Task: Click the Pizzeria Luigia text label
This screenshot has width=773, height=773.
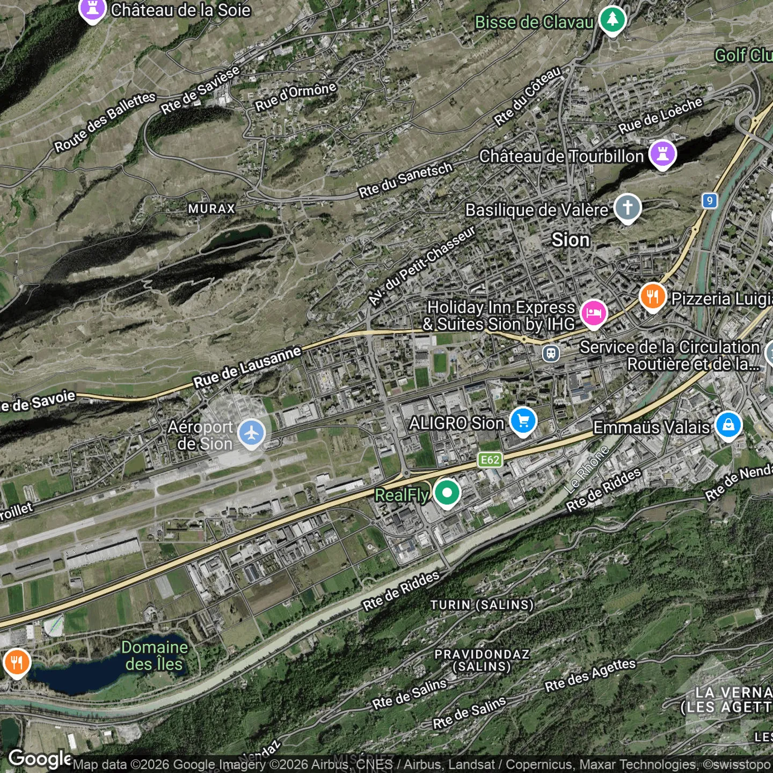Action: point(722,299)
